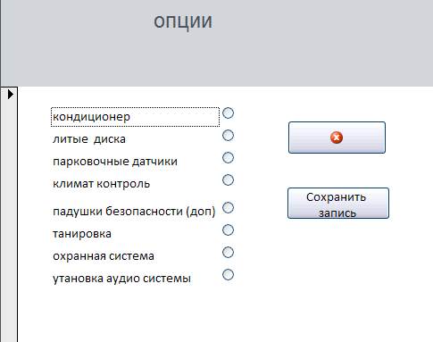Select the охранная система radio button
433x342 pixels.
pyautogui.click(x=229, y=253)
